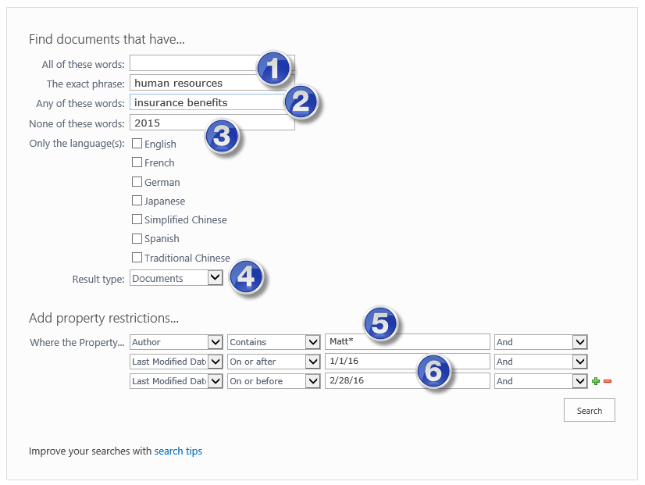Open the search tips link
The height and width of the screenshot is (485, 645).
(178, 451)
